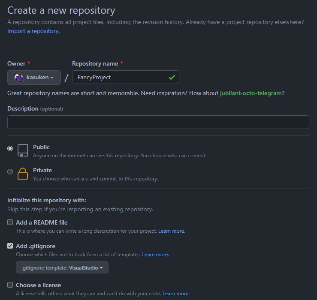Click the Import a repository link
The width and height of the screenshot is (317, 300).
[x=33, y=31]
